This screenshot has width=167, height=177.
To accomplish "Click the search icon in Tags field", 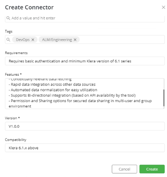I will coord(8,40).
